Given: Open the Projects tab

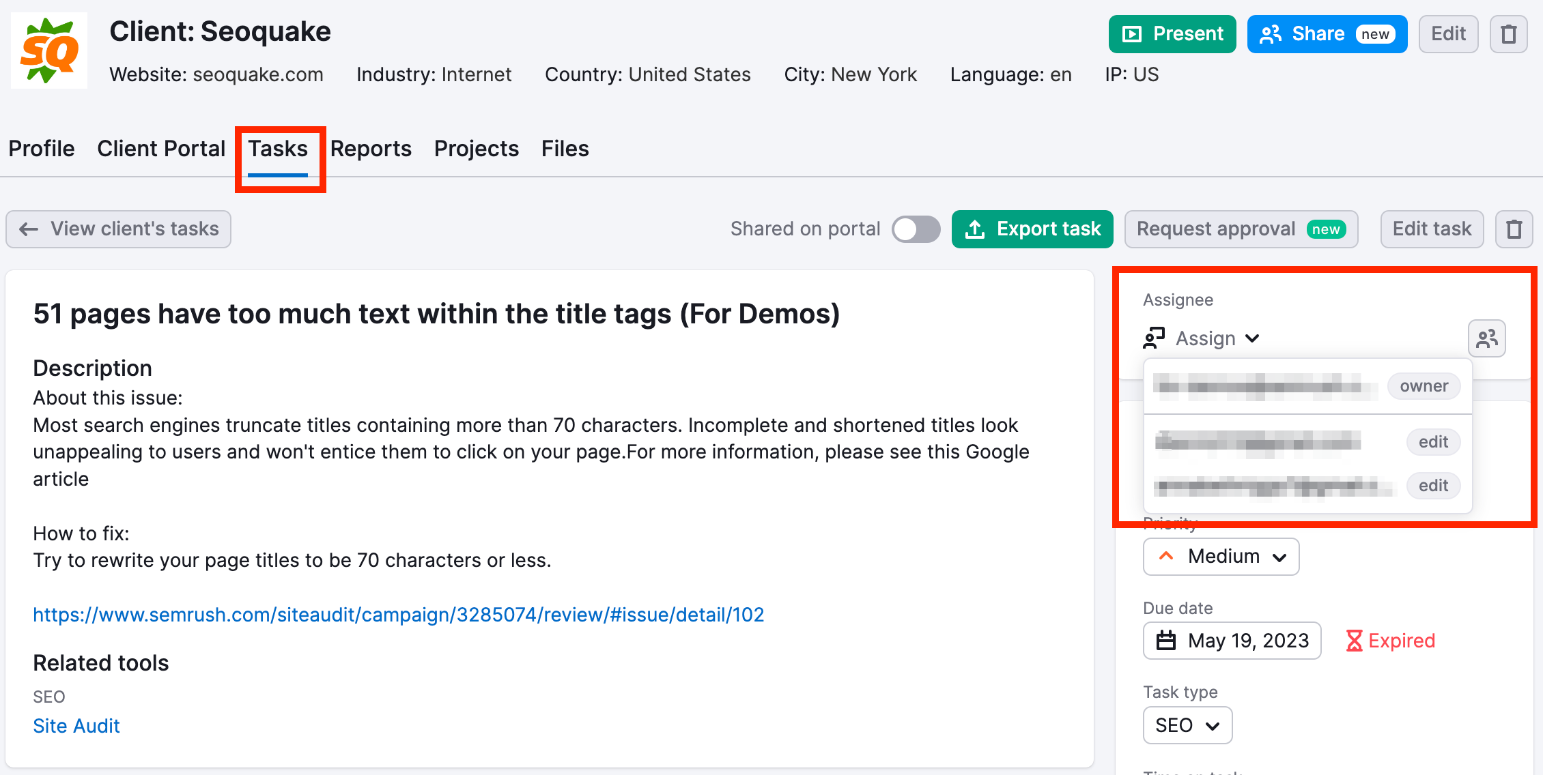Looking at the screenshot, I should [x=477, y=149].
